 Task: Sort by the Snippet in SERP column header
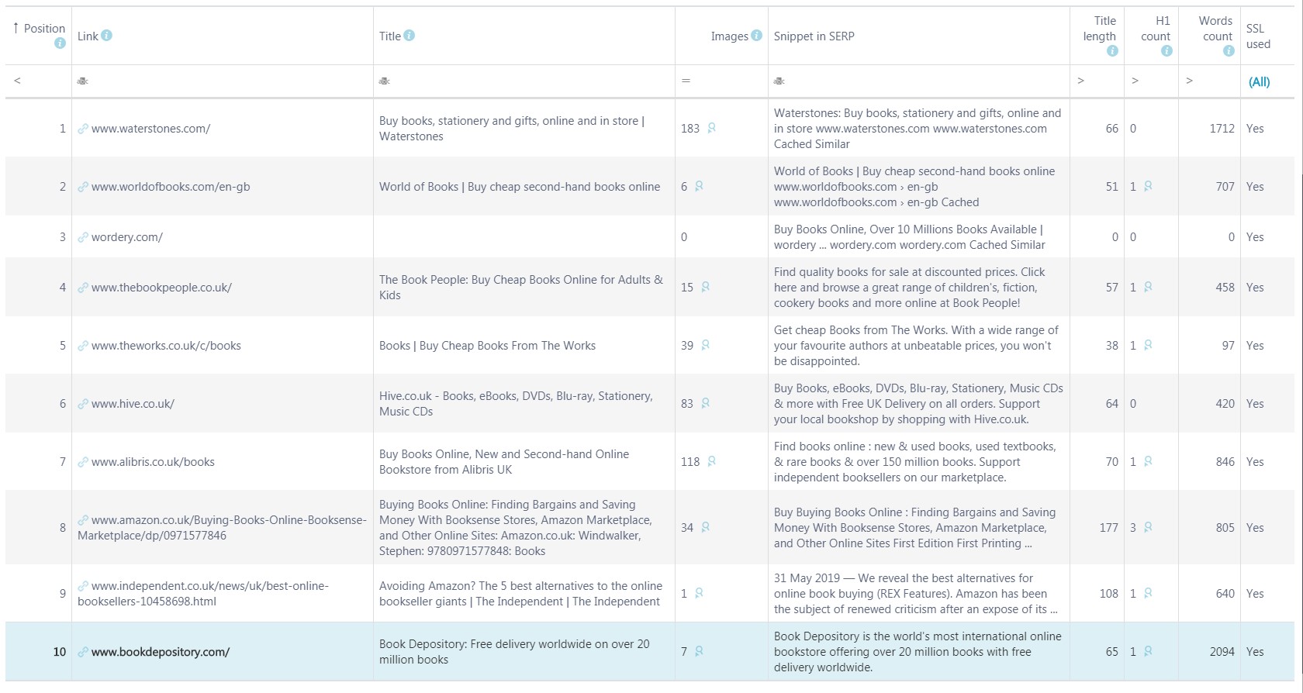click(814, 36)
